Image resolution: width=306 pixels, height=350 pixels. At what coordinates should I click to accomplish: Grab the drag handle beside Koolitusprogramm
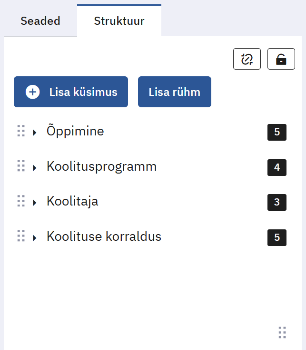click(21, 166)
